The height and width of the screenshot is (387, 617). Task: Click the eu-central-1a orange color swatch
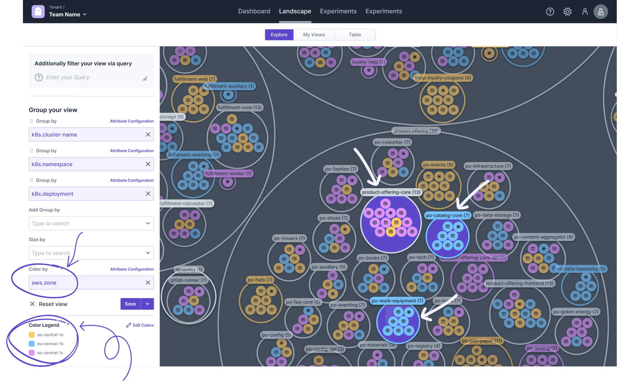click(32, 335)
